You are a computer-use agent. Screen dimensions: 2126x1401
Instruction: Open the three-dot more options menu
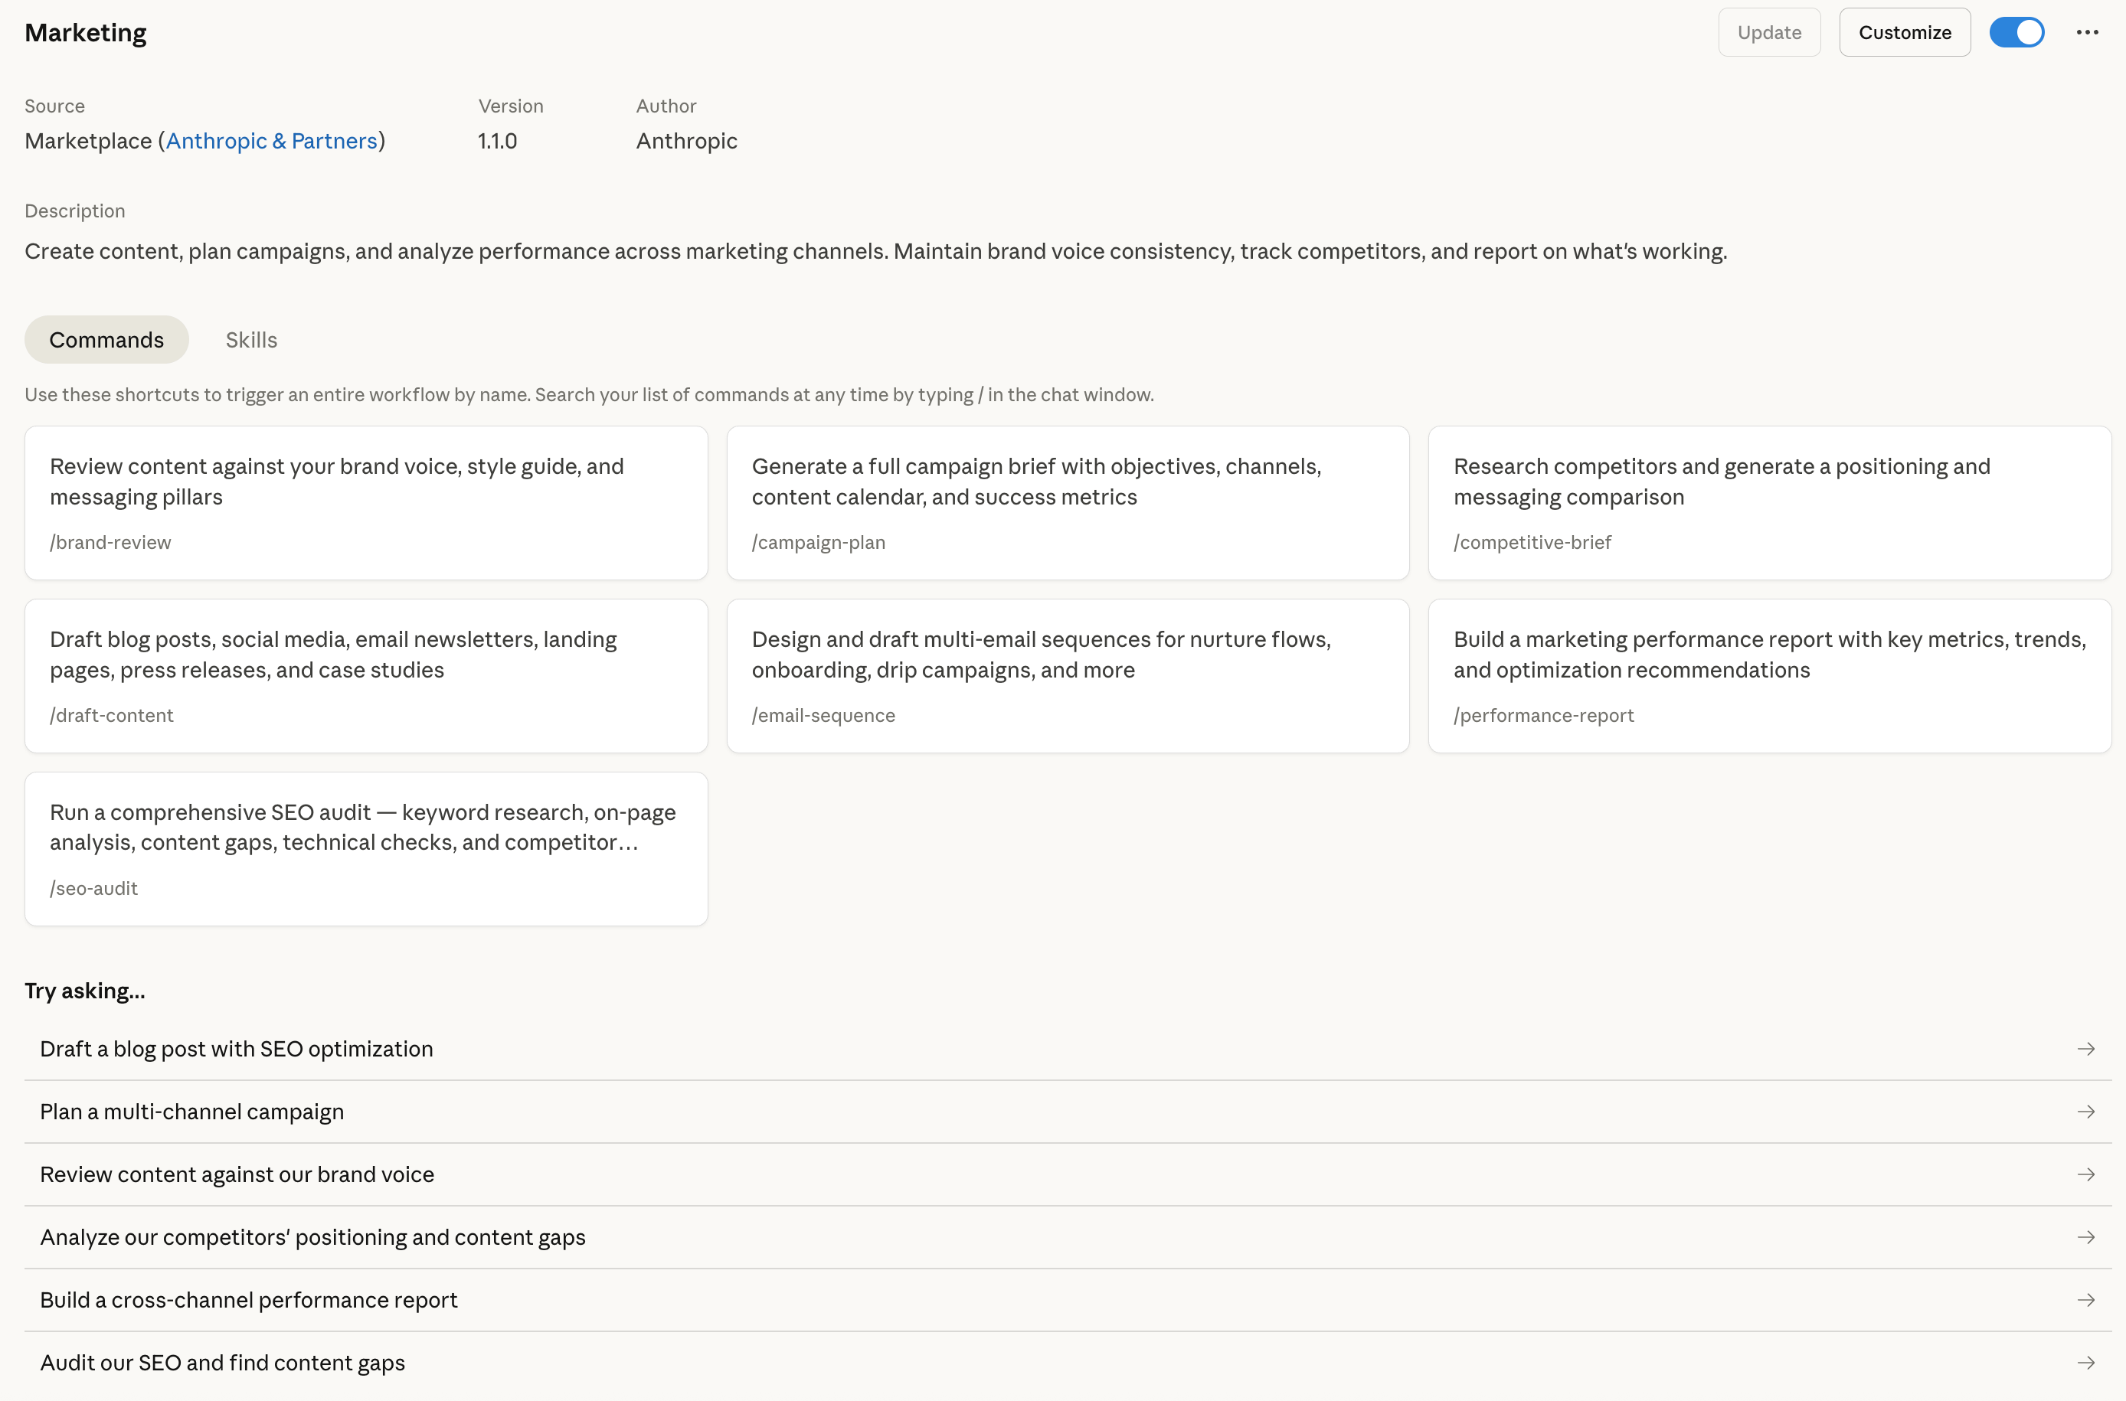coord(2088,32)
